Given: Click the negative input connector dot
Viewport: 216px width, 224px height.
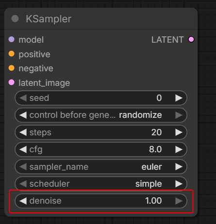Looking at the screenshot, I should click(12, 68).
